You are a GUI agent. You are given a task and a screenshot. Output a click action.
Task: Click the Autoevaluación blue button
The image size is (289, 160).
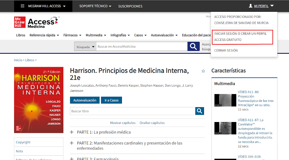click(85, 100)
